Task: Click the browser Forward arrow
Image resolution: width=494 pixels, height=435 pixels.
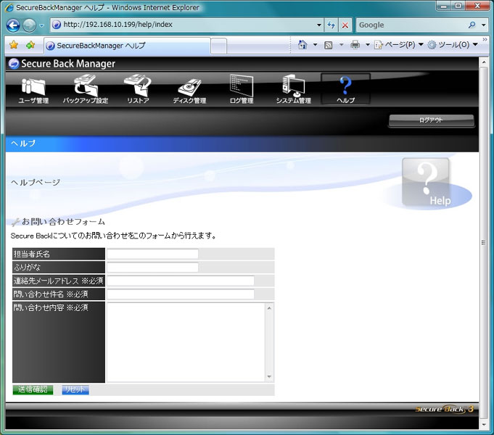Action: coord(29,25)
